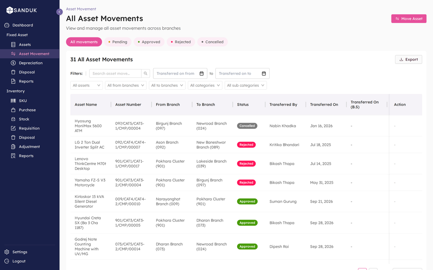
Task: Click the Settings gear icon
Action: [x=7, y=252]
